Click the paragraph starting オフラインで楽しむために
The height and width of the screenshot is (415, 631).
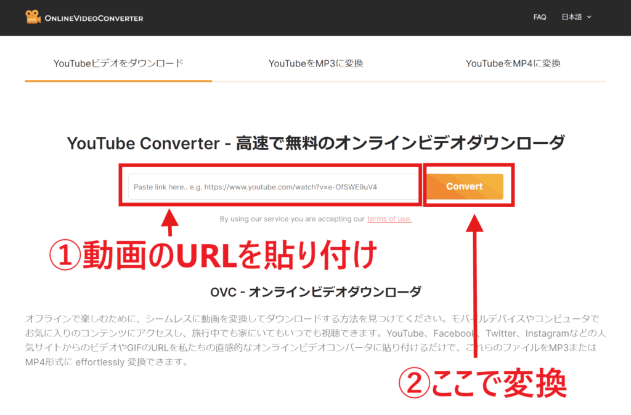[x=315, y=340]
